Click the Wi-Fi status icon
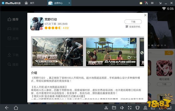This screenshot has height=111, width=175. (164, 8)
